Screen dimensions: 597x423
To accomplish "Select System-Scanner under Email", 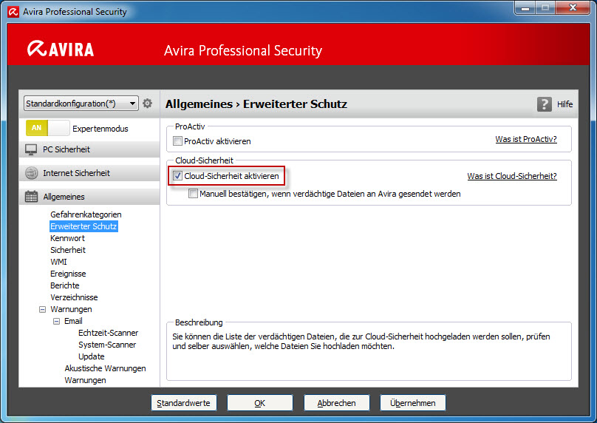I will pos(107,345).
